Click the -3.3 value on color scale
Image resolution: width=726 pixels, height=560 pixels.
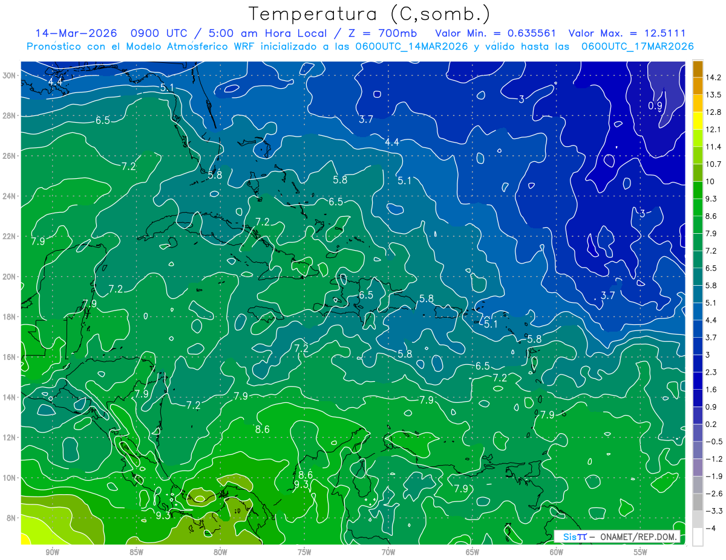[715, 511]
